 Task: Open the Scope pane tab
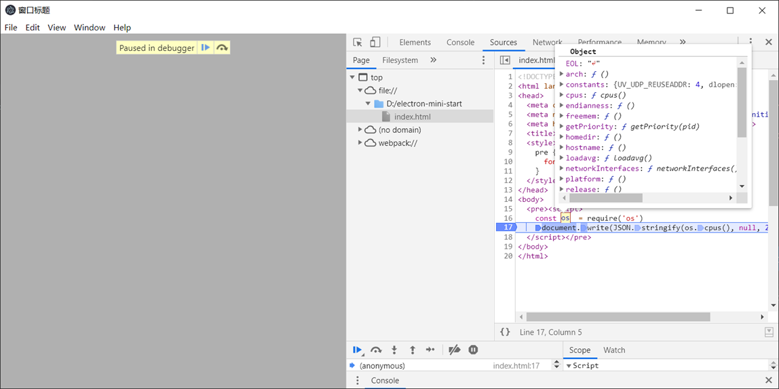[579, 350]
